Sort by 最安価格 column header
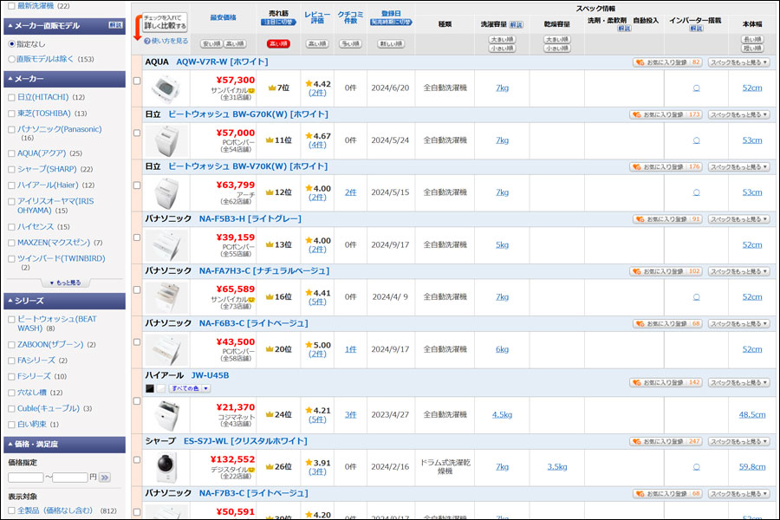The width and height of the screenshot is (780, 520). pyautogui.click(x=224, y=17)
